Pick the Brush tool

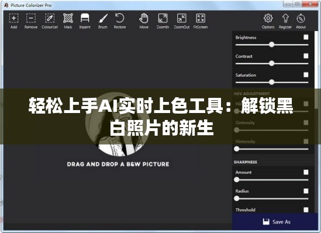(103, 20)
